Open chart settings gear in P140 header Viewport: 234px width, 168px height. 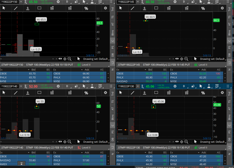(x=58, y=86)
